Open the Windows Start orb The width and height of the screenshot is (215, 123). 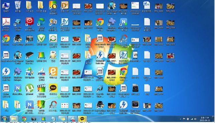tap(4, 119)
